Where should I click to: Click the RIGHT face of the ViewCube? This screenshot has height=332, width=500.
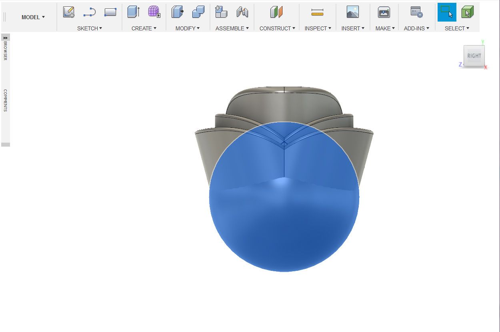click(474, 56)
